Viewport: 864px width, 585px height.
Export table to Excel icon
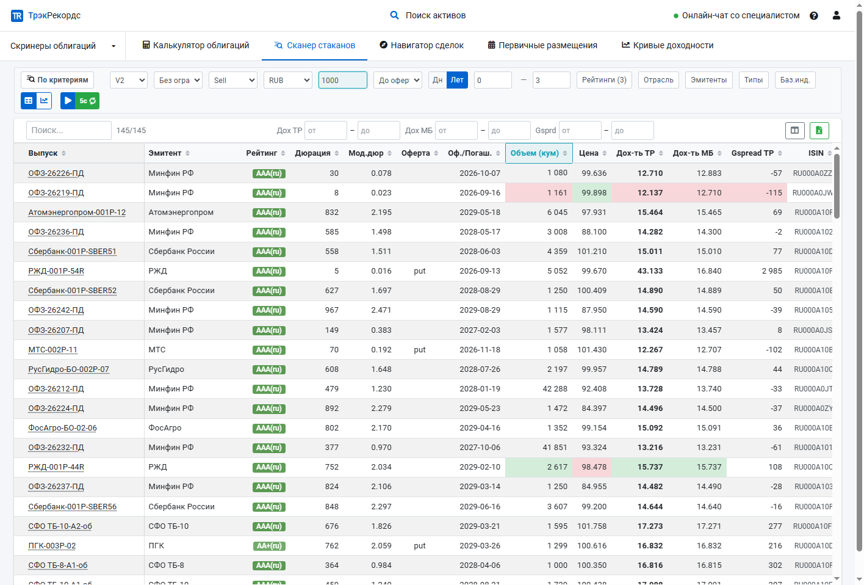819,130
